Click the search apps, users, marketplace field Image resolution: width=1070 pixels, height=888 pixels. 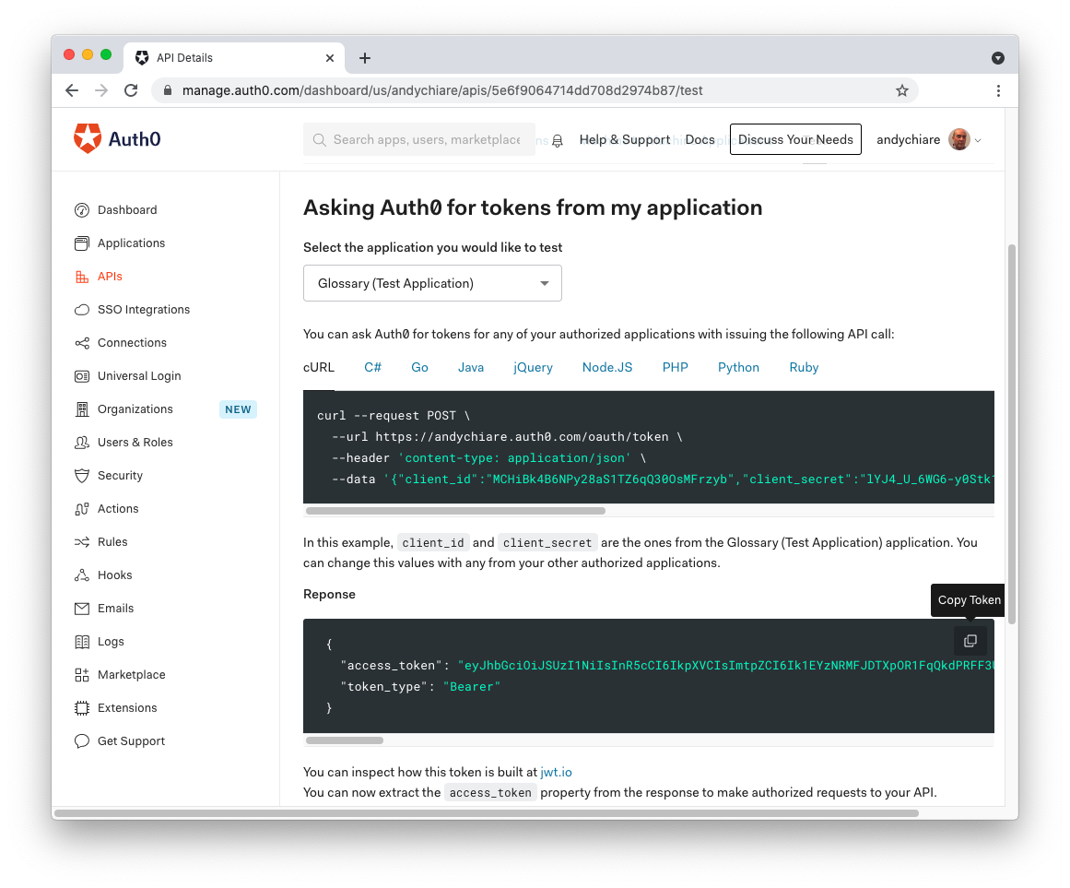[426, 140]
